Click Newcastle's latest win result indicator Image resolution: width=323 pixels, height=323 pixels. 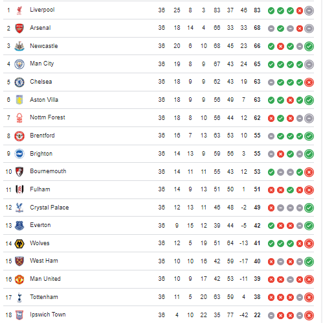[x=309, y=46]
